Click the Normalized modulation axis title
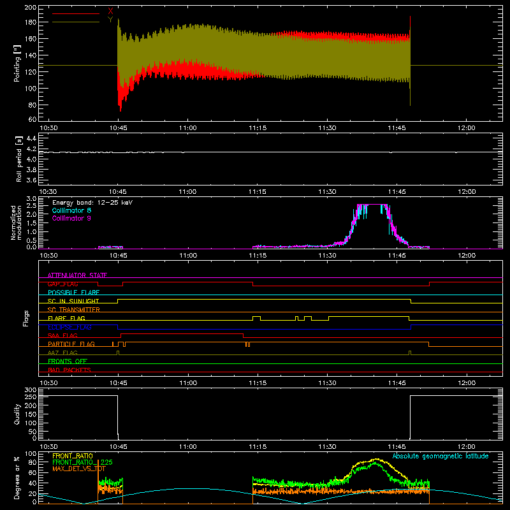 16,222
